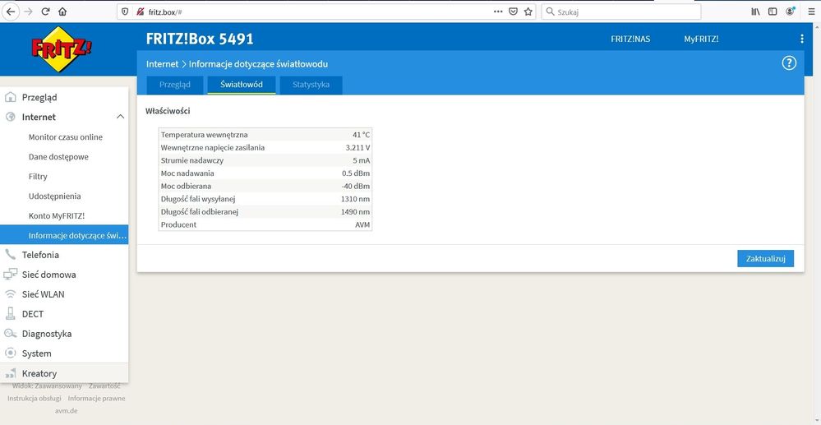
Task: Go to browser home page
Action: (63, 12)
